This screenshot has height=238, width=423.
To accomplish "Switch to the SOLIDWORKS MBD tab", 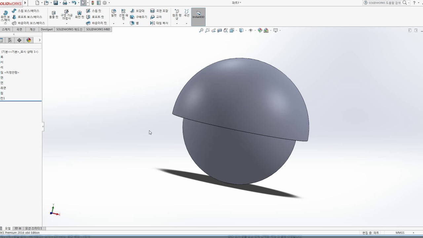I will 98,29.
